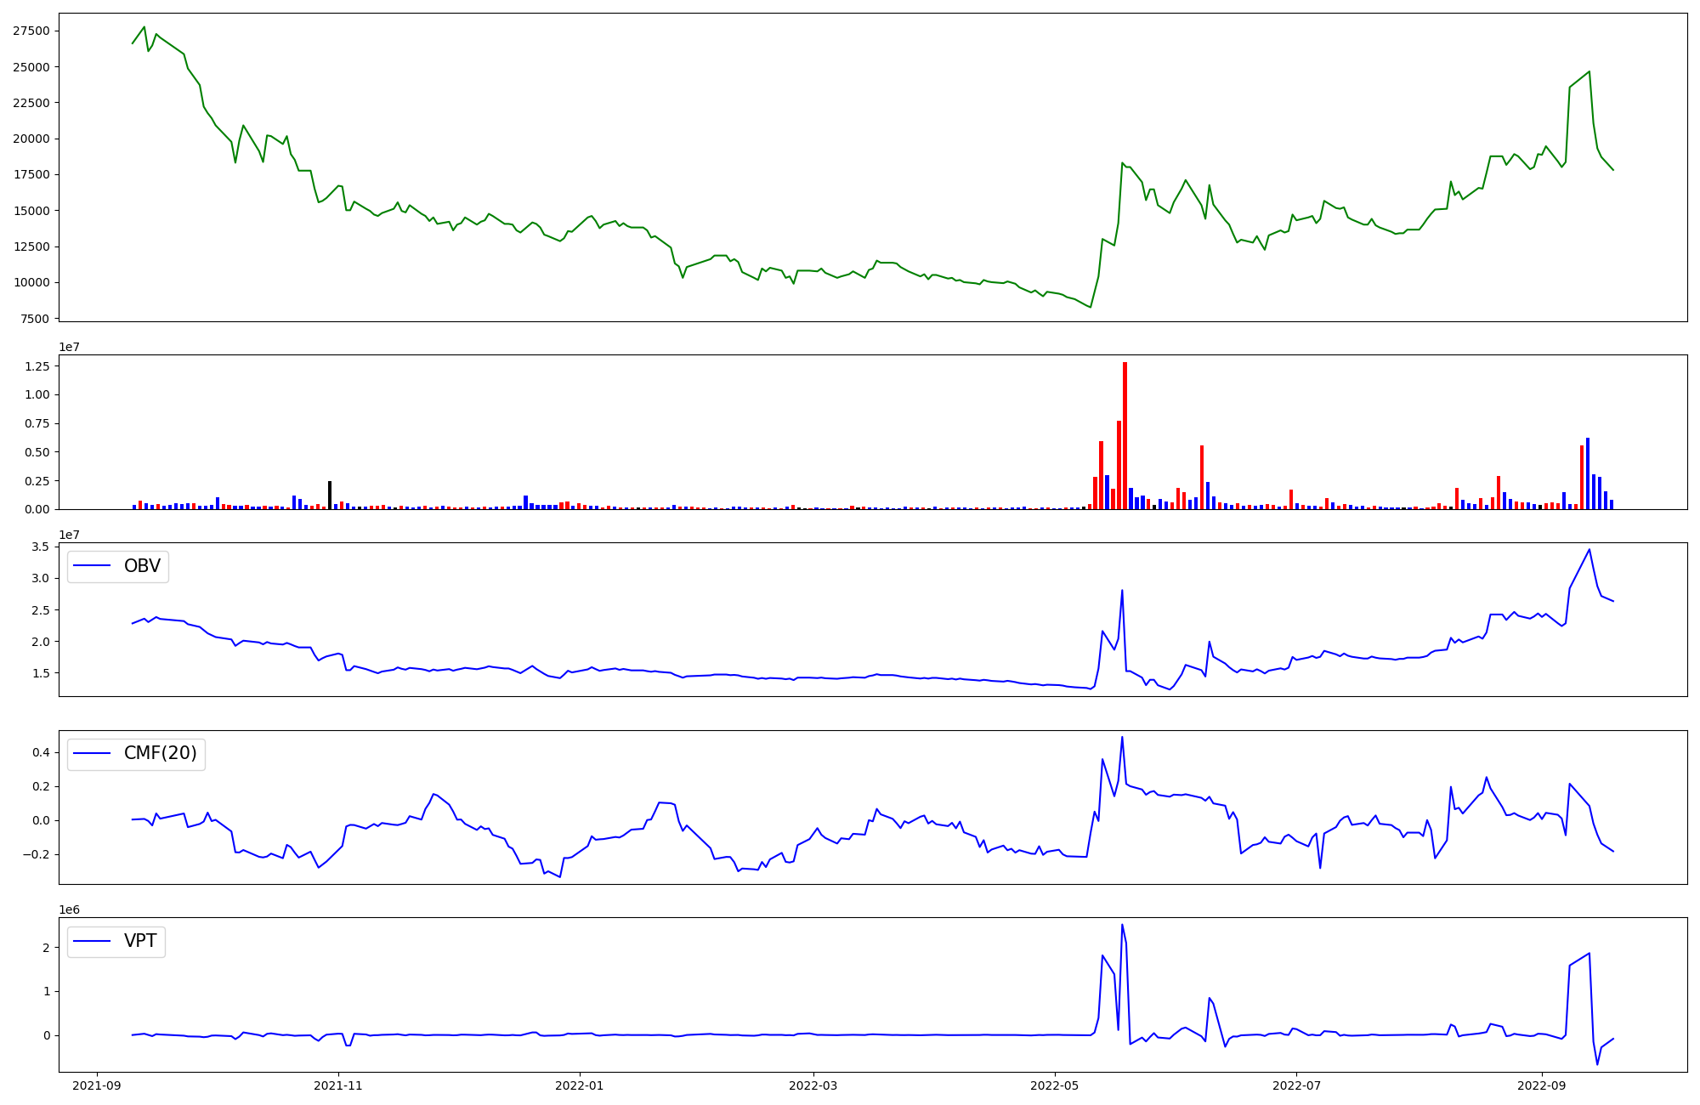
Task: Click the 1.25 volume axis tick label
Action: click(x=37, y=366)
